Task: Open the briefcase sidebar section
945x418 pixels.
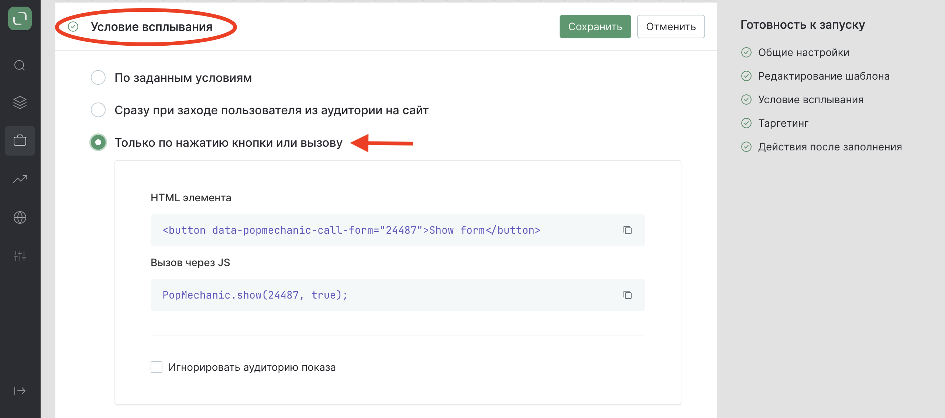Action: pyautogui.click(x=20, y=140)
